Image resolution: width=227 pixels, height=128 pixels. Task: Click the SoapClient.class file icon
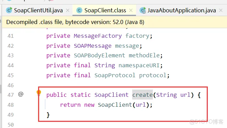coord(79,10)
